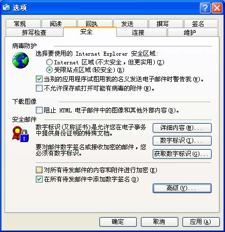Click the certificate ribbon and padlock icon
Screen dimensions: 225x232
click(21, 134)
